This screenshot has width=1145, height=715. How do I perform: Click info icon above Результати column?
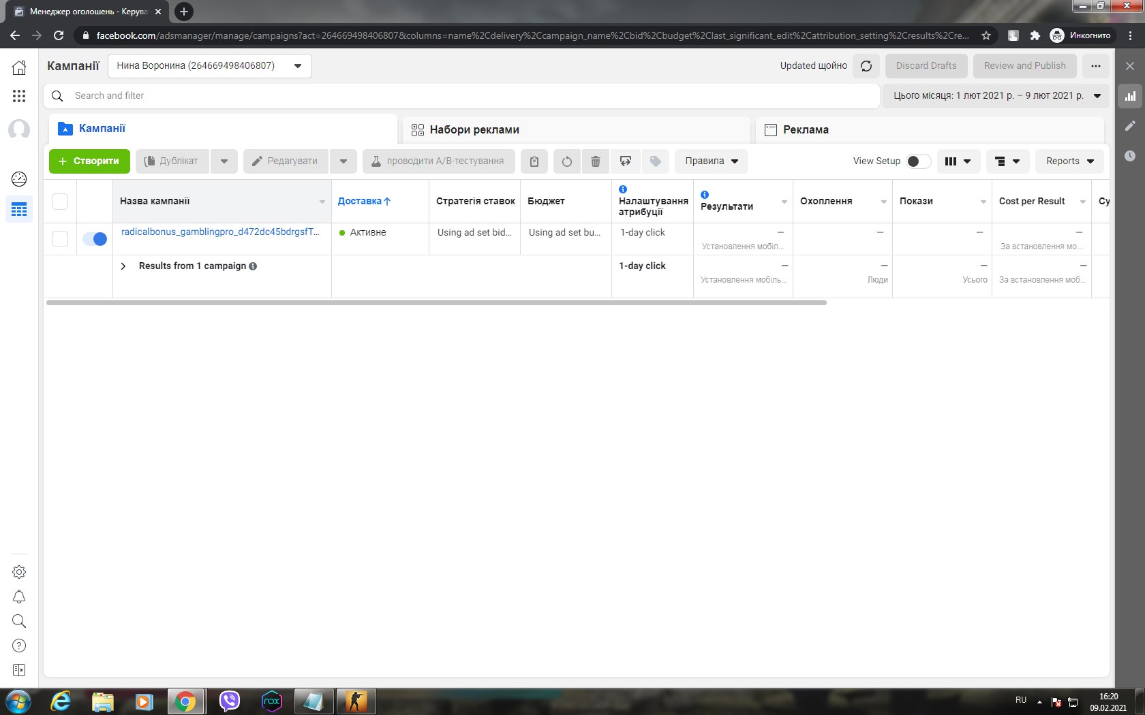click(x=705, y=195)
